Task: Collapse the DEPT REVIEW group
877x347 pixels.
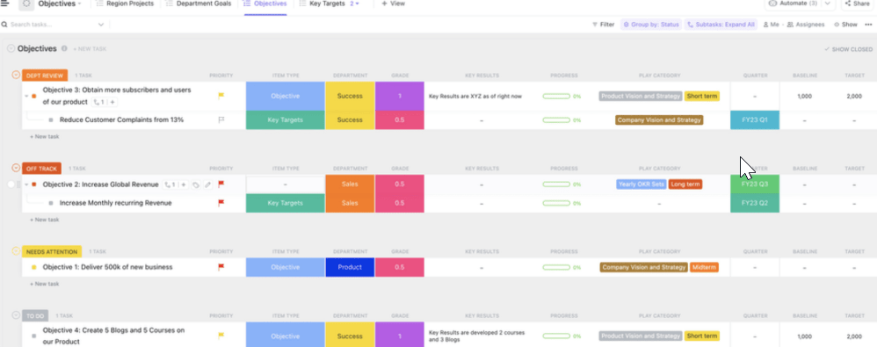Action: click(x=16, y=75)
